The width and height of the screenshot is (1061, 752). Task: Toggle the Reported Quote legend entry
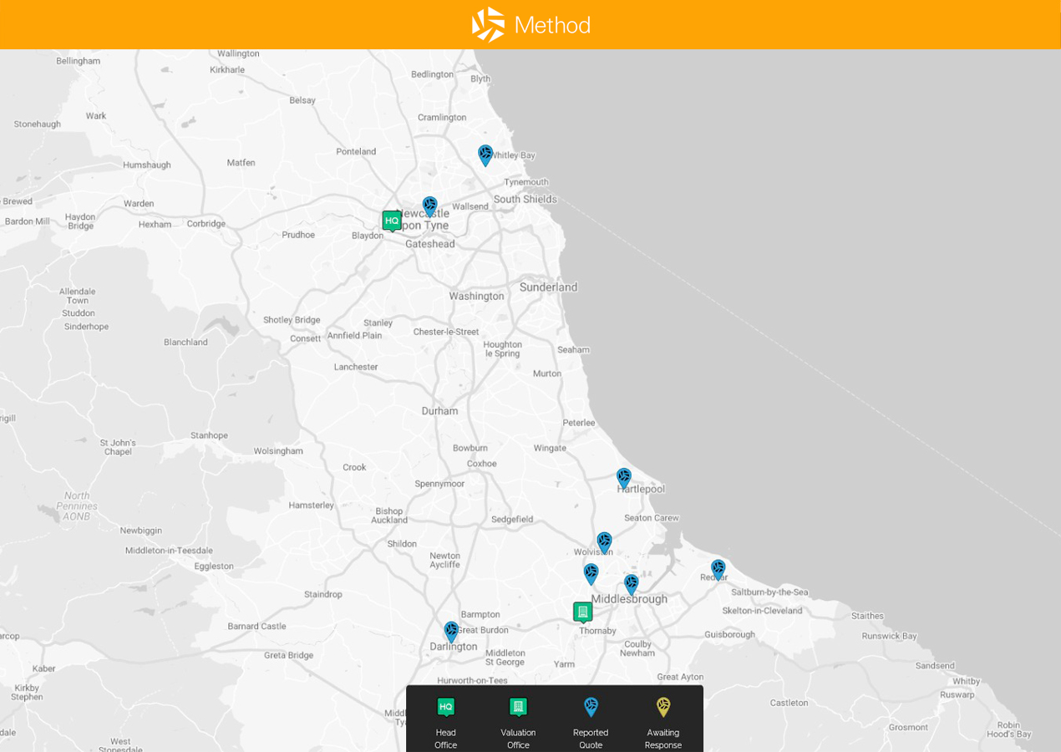click(591, 719)
